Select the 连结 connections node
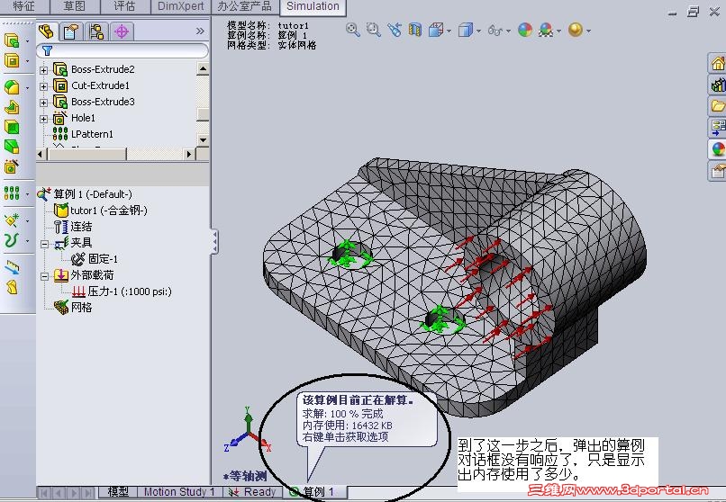 pos(73,227)
